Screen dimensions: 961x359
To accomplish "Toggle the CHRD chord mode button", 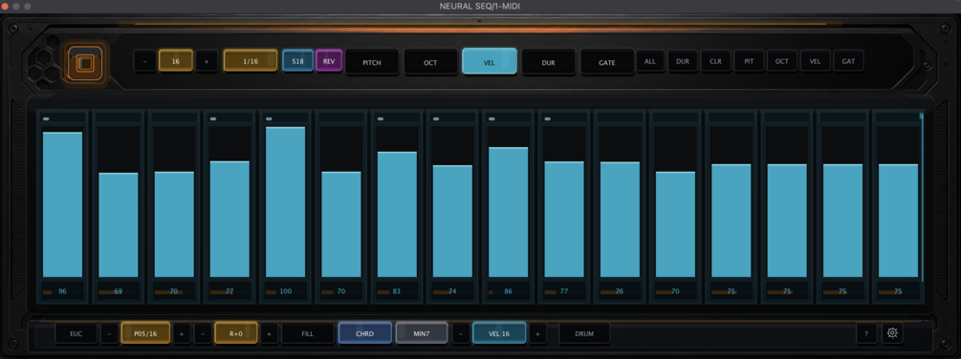I will [364, 333].
